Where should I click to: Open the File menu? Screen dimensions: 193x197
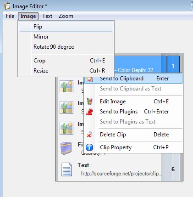pyautogui.click(x=10, y=16)
